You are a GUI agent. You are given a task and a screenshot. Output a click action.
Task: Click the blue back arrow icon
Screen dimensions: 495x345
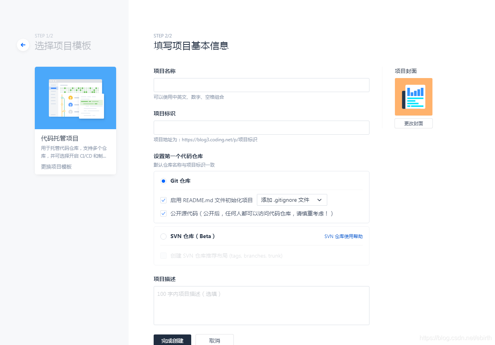[x=23, y=45]
